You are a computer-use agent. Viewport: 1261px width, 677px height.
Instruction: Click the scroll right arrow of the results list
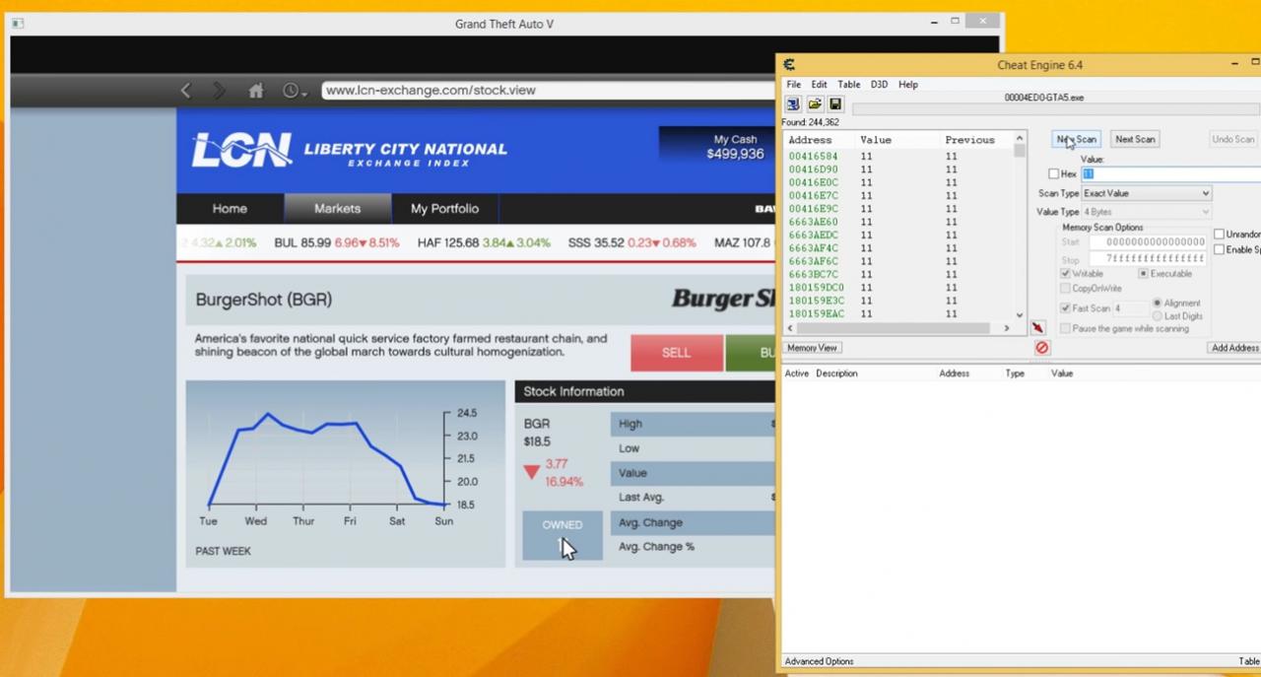1008,328
